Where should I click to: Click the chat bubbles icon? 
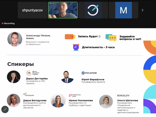111,38
